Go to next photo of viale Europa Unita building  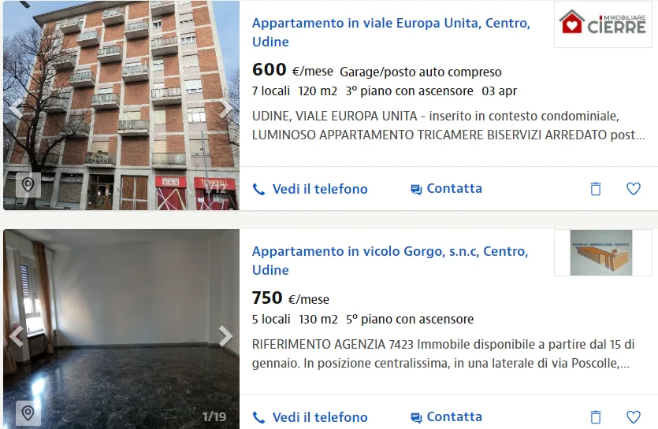(x=225, y=108)
